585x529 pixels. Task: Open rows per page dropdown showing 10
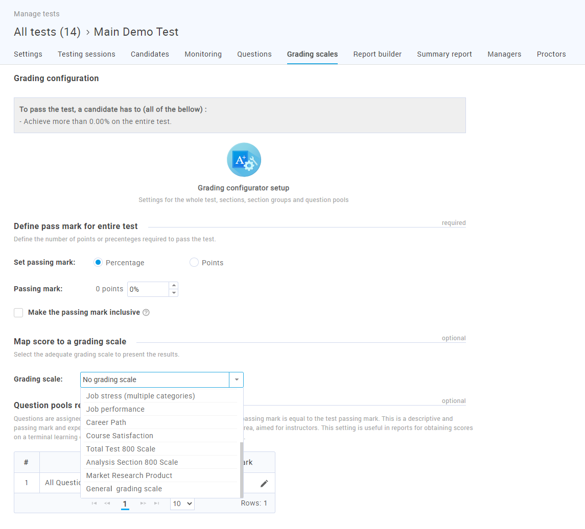tap(182, 503)
